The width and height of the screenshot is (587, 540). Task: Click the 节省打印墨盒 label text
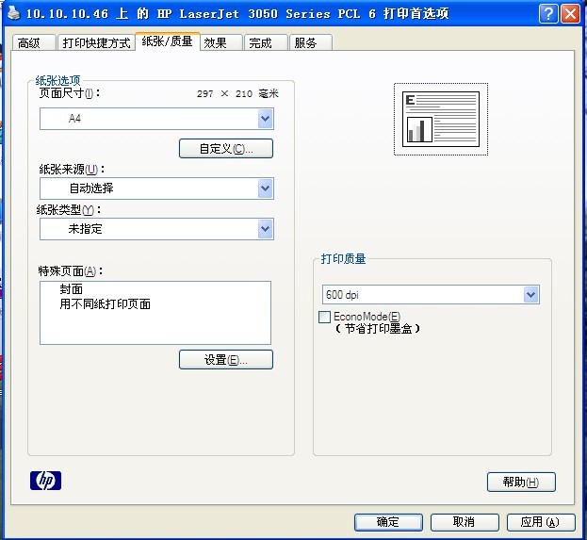[x=378, y=329]
